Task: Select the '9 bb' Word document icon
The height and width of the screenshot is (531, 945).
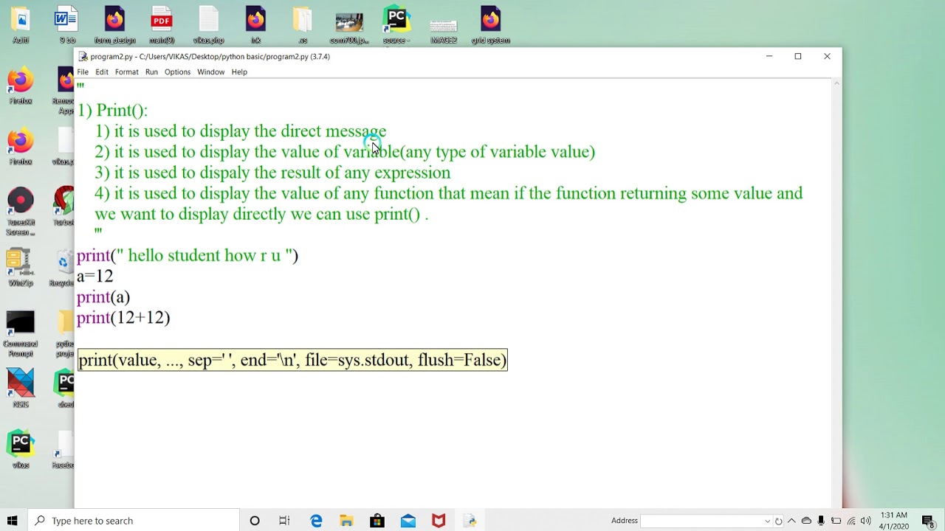Action: coord(67,24)
